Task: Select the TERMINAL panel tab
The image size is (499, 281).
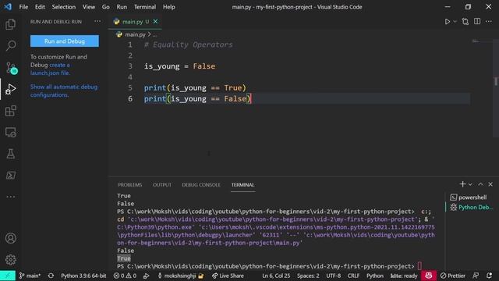Action: click(x=242, y=185)
